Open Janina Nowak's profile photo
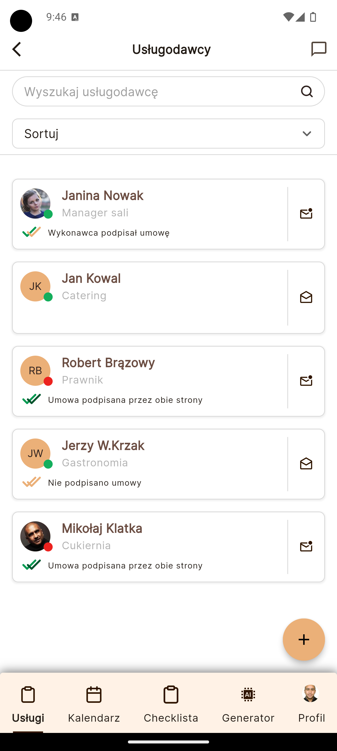This screenshot has width=337, height=751. click(x=35, y=204)
